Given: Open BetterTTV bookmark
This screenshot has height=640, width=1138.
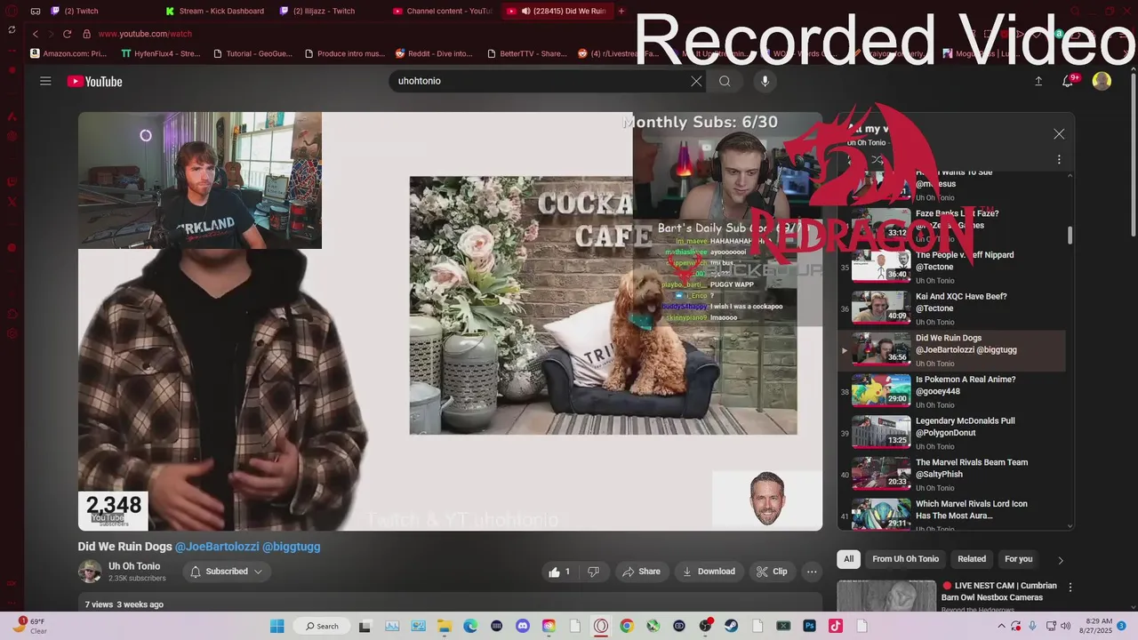Looking at the screenshot, I should click(x=526, y=53).
